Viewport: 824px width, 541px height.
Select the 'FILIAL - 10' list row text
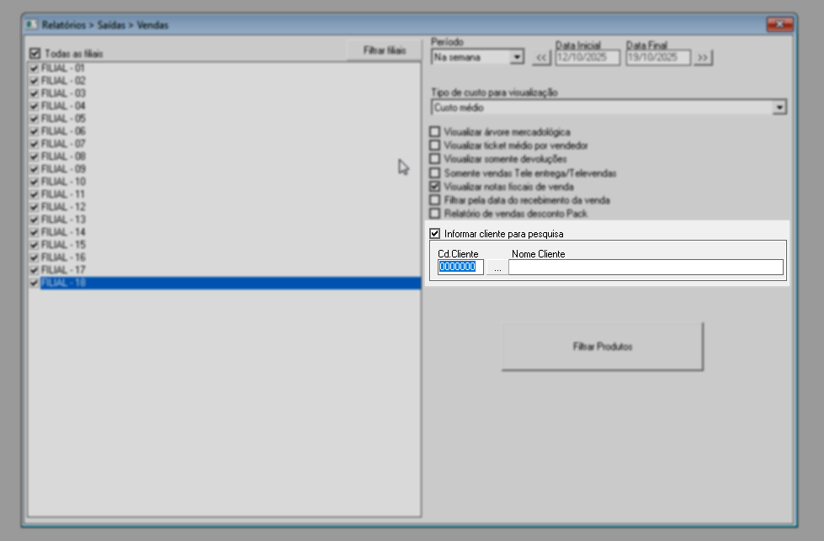click(63, 182)
